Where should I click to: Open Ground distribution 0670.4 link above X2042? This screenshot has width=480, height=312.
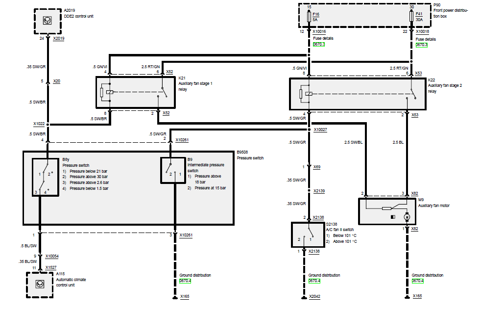coord(314,281)
